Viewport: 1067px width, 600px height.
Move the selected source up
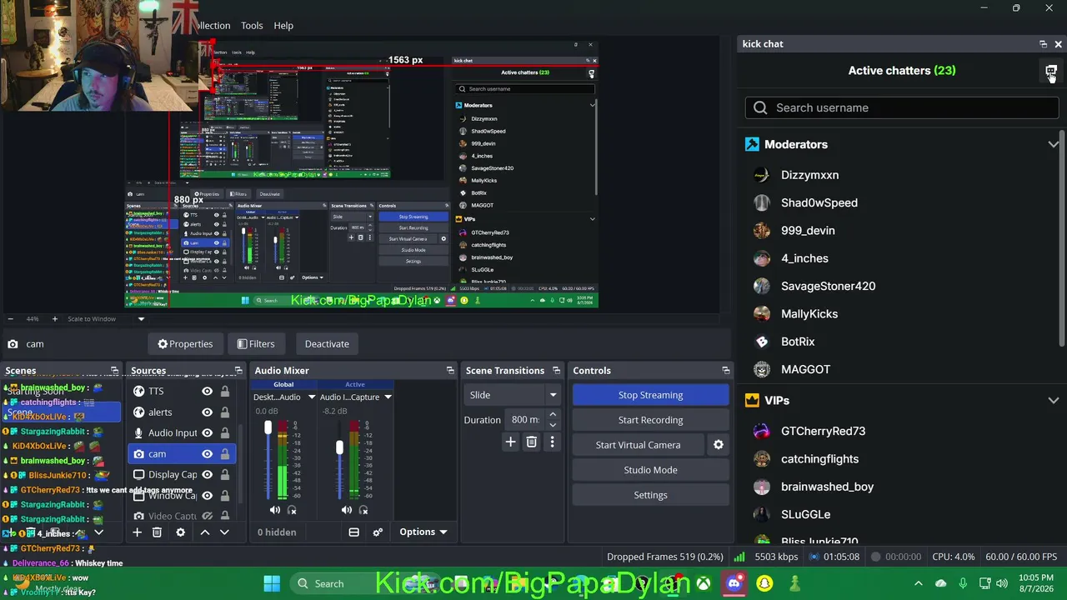(x=204, y=532)
